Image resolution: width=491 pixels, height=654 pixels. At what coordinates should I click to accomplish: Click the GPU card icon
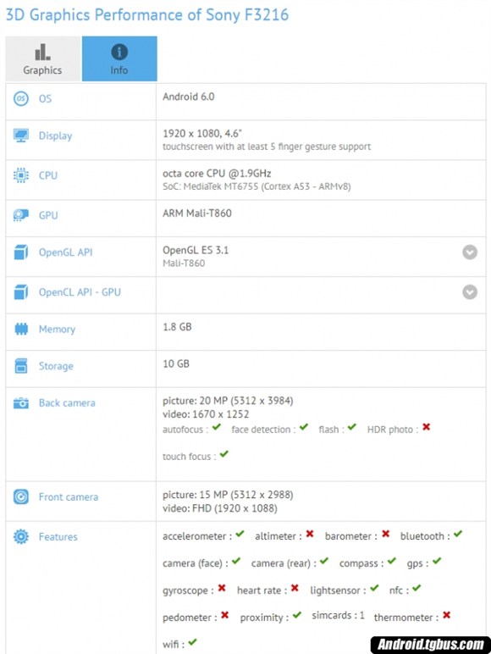21,215
